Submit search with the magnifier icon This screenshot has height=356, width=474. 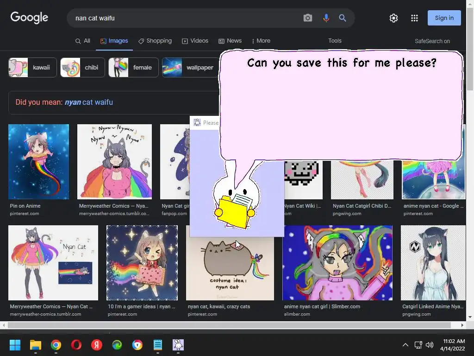[342, 18]
